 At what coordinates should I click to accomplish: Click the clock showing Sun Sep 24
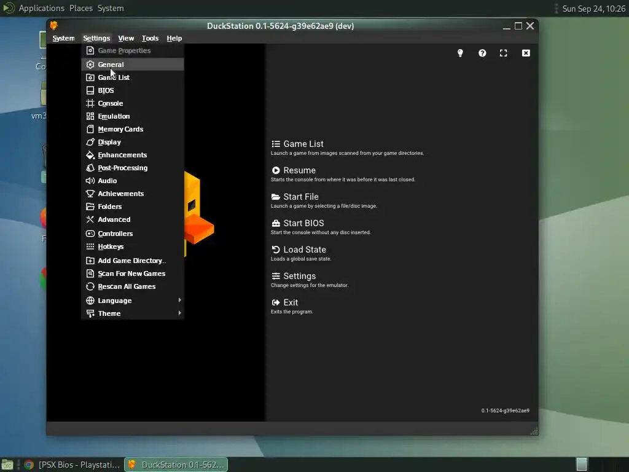click(x=594, y=9)
